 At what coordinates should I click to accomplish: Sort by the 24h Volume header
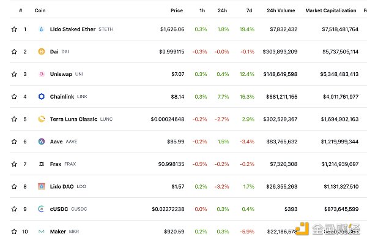[281, 10]
